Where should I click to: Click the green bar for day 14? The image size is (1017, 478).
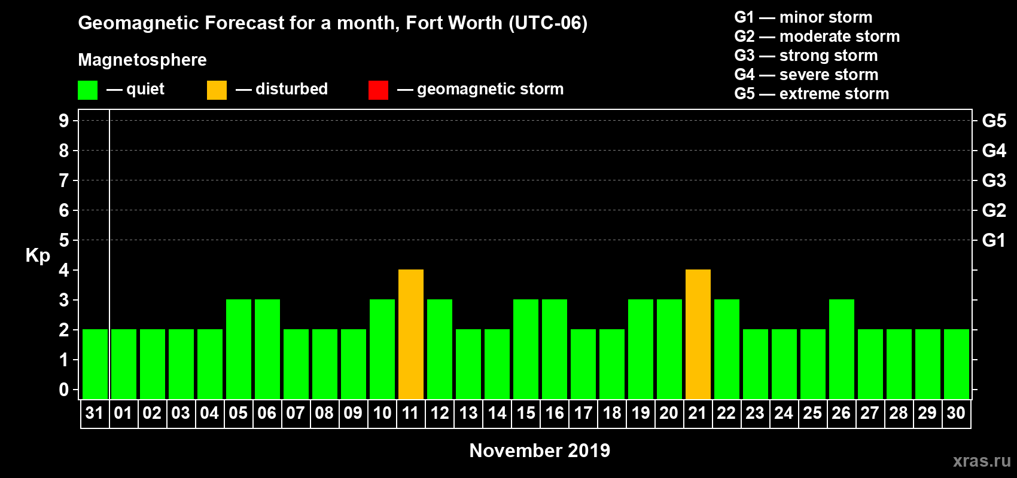tap(497, 364)
